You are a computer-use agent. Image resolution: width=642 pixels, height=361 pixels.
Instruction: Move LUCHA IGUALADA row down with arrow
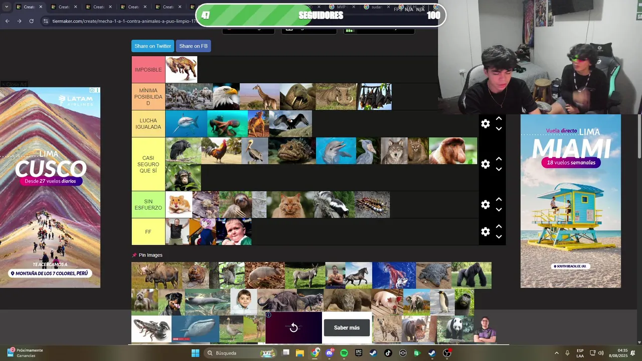[499, 129]
